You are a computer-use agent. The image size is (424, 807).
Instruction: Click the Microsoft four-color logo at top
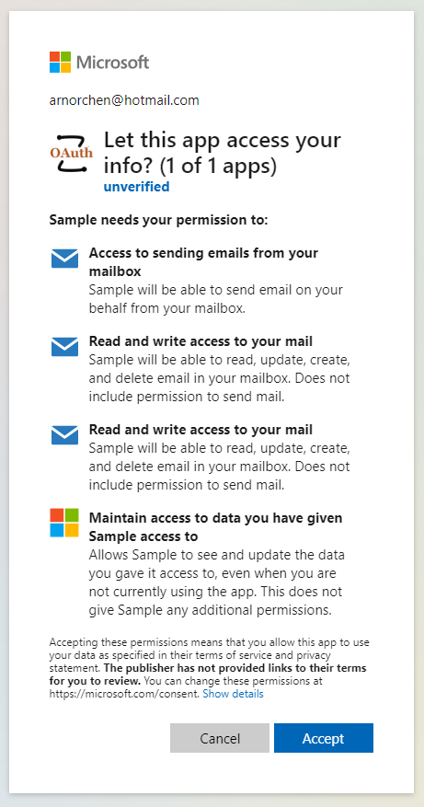pos(60,63)
